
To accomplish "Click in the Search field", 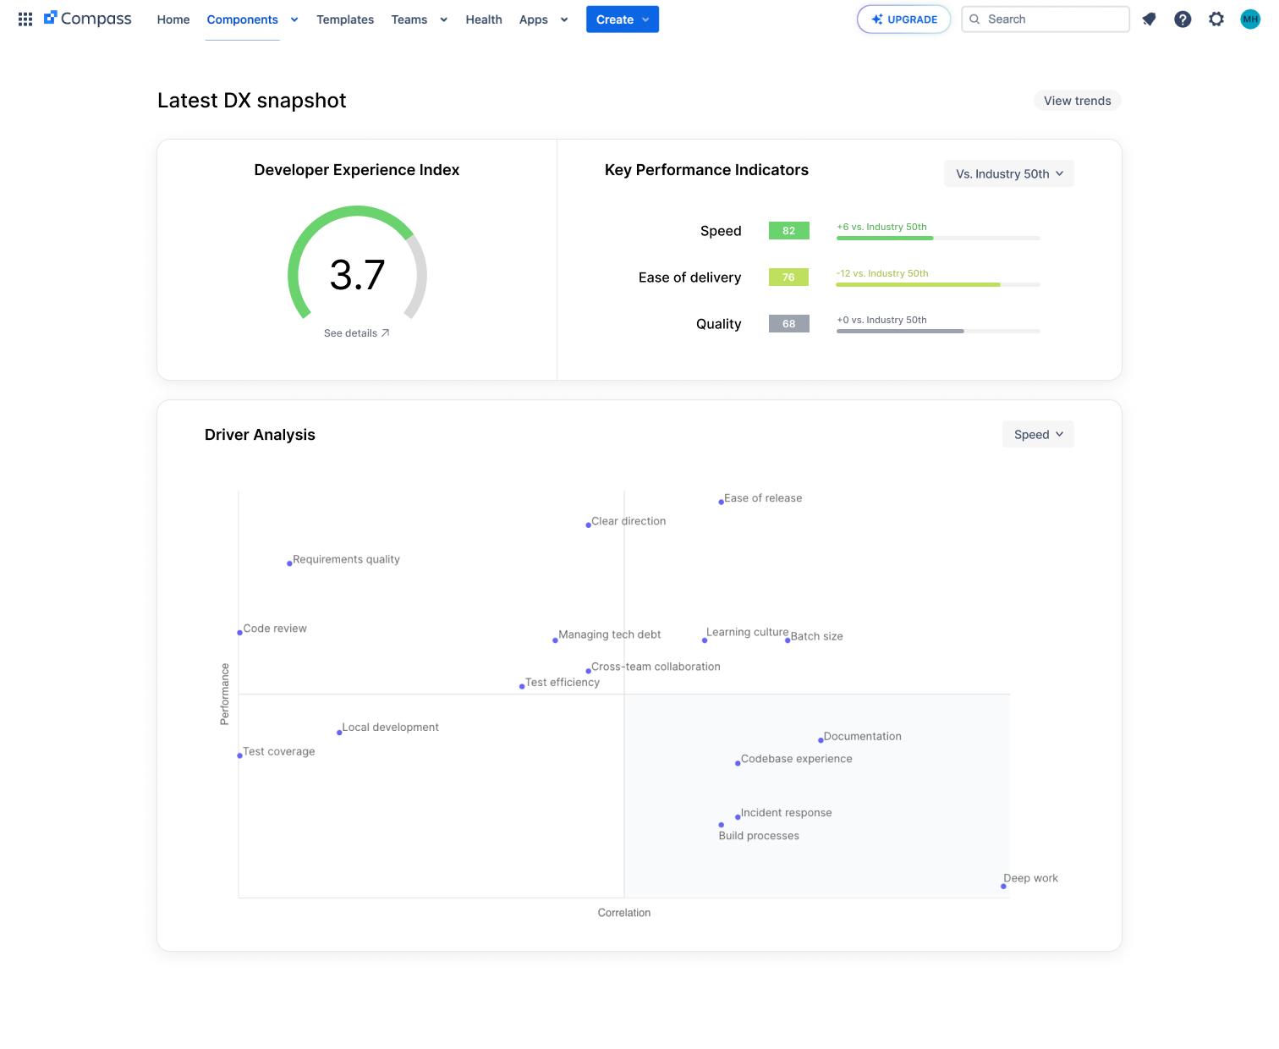I will [1045, 19].
